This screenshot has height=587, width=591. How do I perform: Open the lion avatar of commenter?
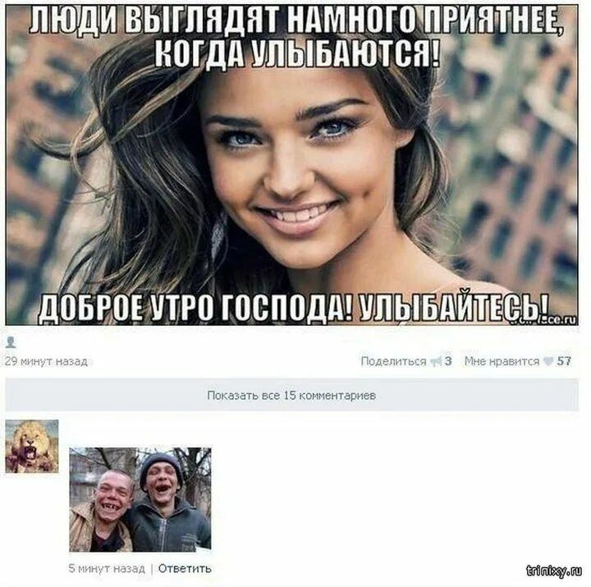coord(32,446)
